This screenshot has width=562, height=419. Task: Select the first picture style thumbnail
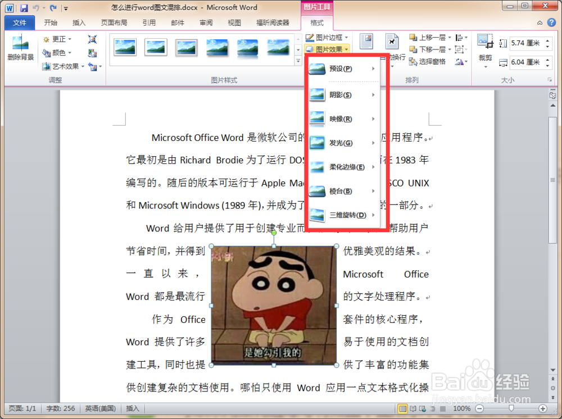click(x=125, y=47)
